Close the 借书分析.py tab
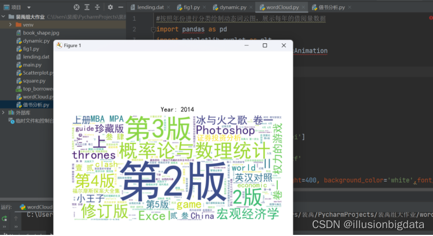This screenshot has width=433, height=236. click(x=350, y=7)
